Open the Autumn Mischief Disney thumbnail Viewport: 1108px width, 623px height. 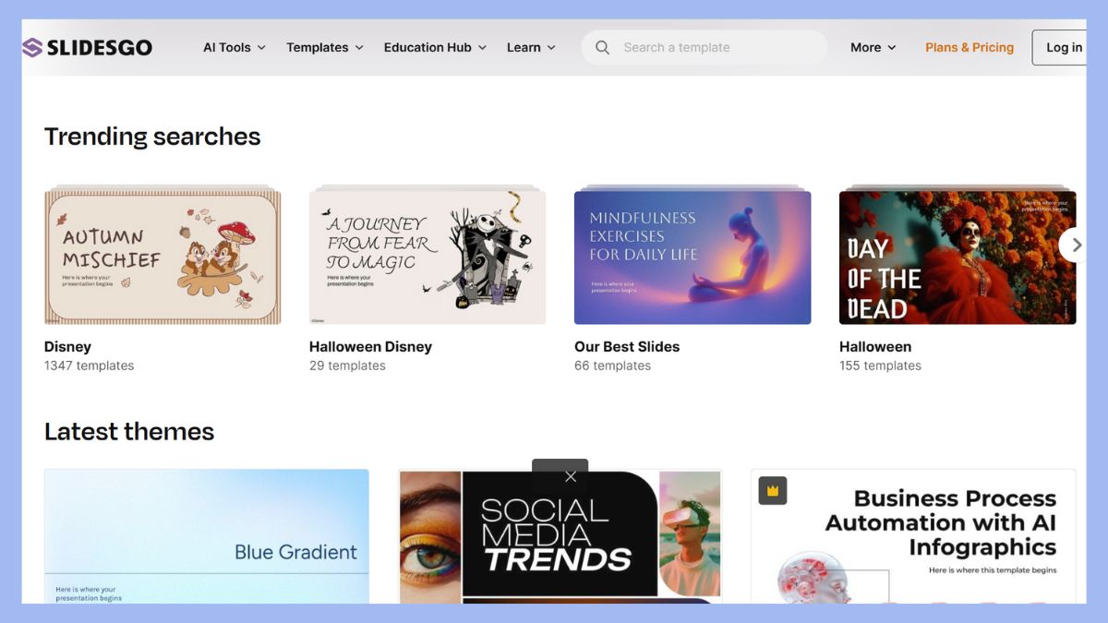click(x=163, y=256)
